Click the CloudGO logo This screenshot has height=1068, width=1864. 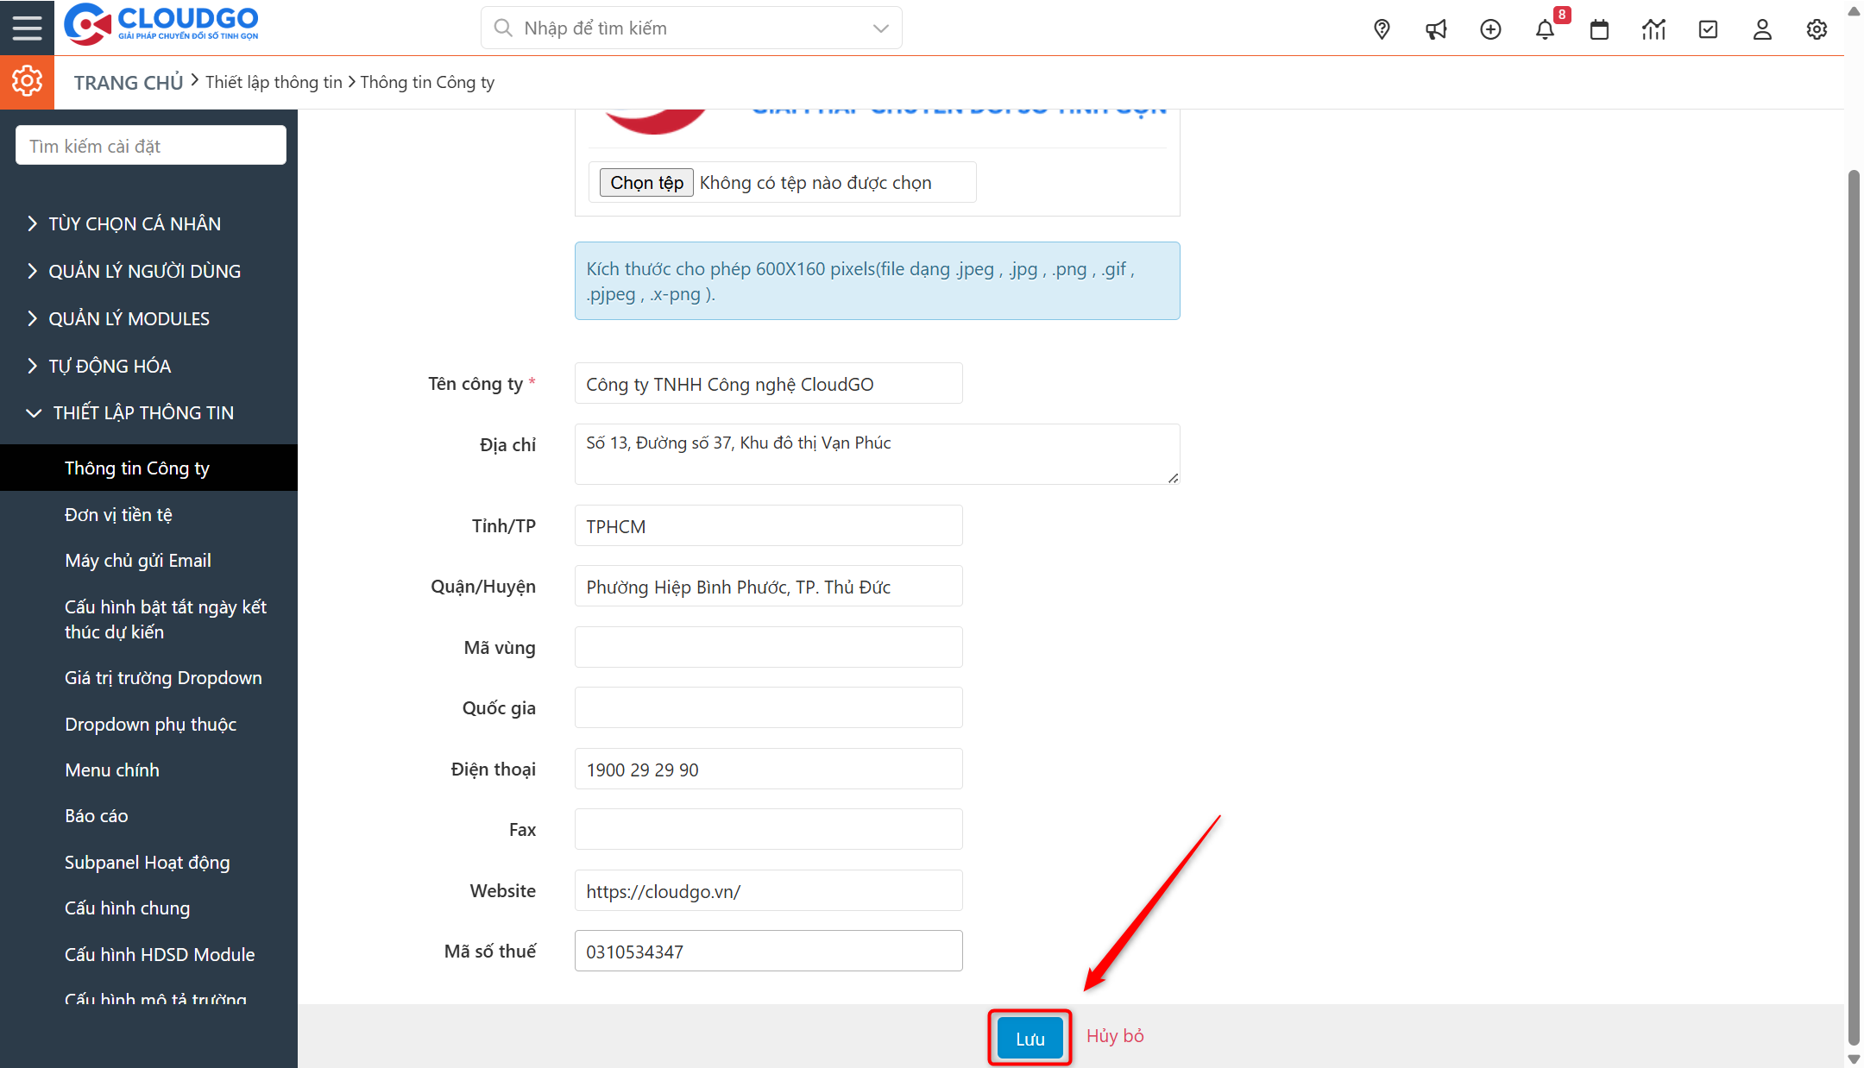[161, 25]
